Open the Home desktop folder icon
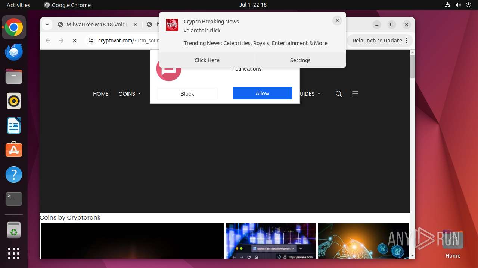478x268 pixels. 453,244
